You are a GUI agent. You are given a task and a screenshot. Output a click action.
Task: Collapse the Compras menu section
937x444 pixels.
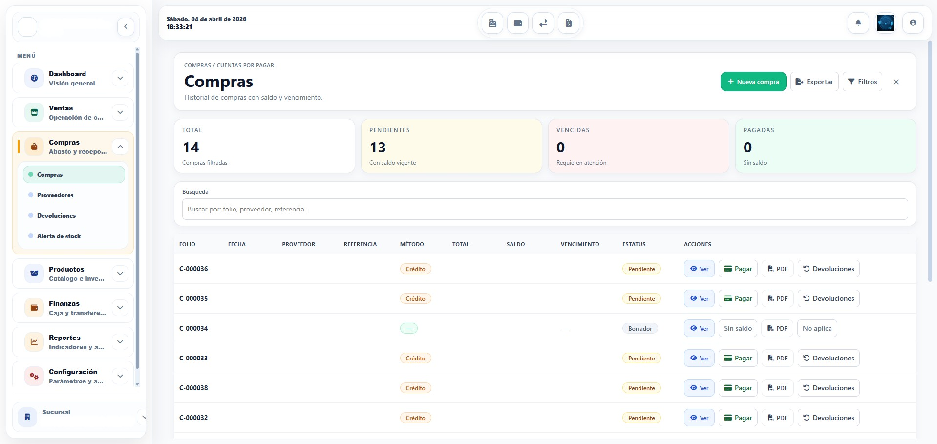(x=120, y=147)
